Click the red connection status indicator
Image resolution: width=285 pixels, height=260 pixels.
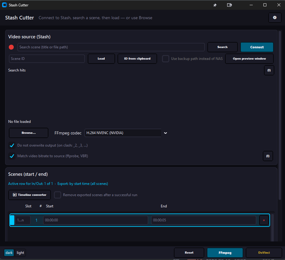pos(11,47)
